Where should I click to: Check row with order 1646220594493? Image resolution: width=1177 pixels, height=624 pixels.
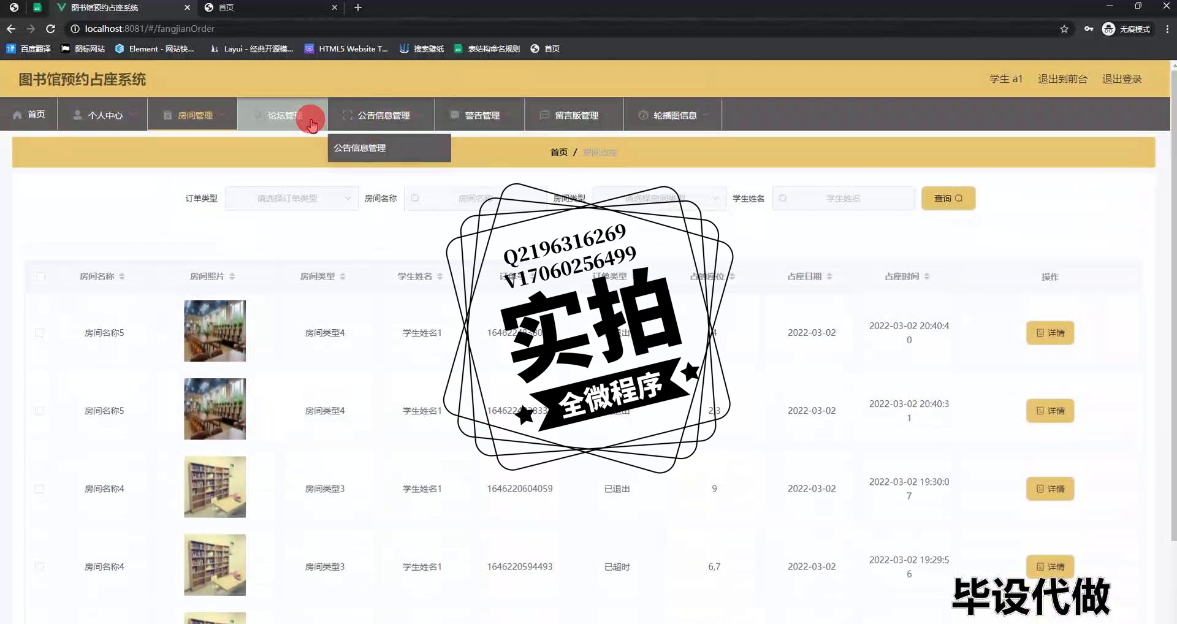coord(40,566)
